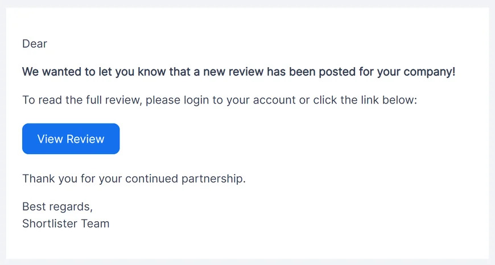Click the "Thank you for your continued partnership" line
The width and height of the screenshot is (495, 265).
[x=134, y=179]
